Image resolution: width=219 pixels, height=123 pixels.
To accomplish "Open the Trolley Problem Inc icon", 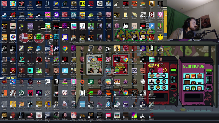I will point(13,37).
